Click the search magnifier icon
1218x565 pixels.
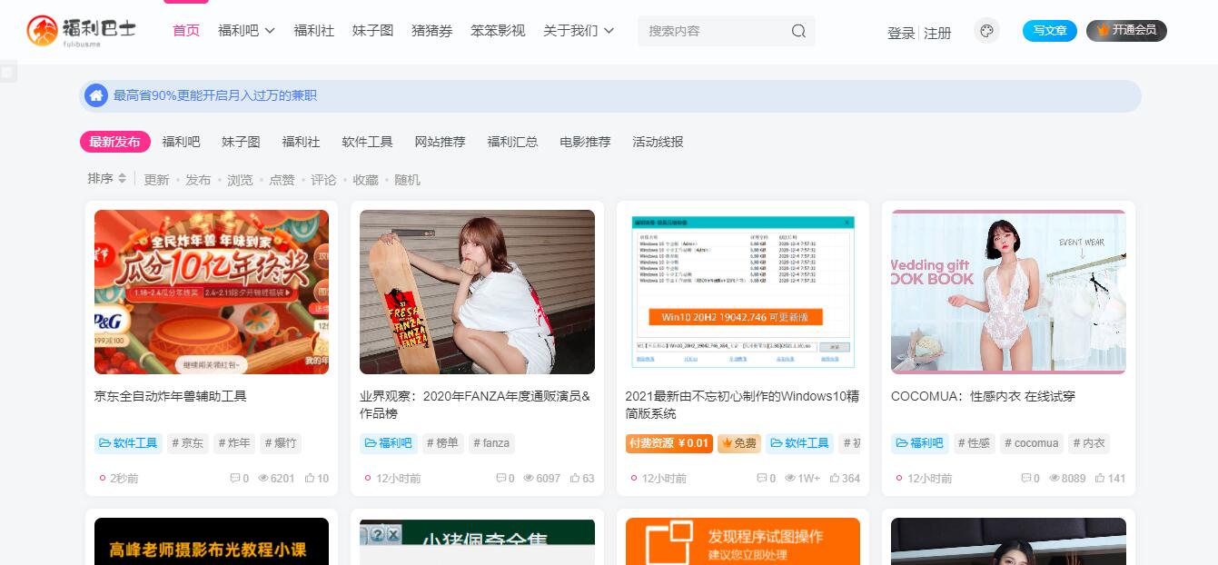(798, 31)
